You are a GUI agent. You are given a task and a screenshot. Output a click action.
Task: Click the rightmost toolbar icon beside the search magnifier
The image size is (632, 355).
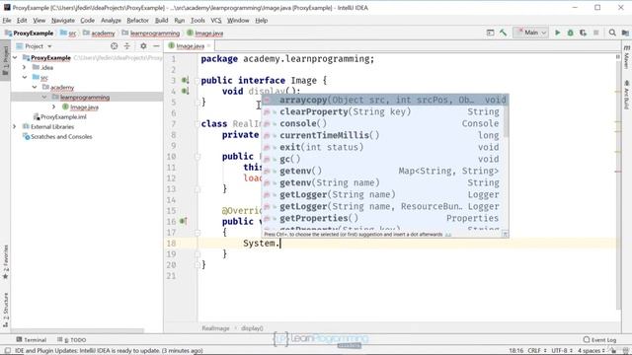625,33
